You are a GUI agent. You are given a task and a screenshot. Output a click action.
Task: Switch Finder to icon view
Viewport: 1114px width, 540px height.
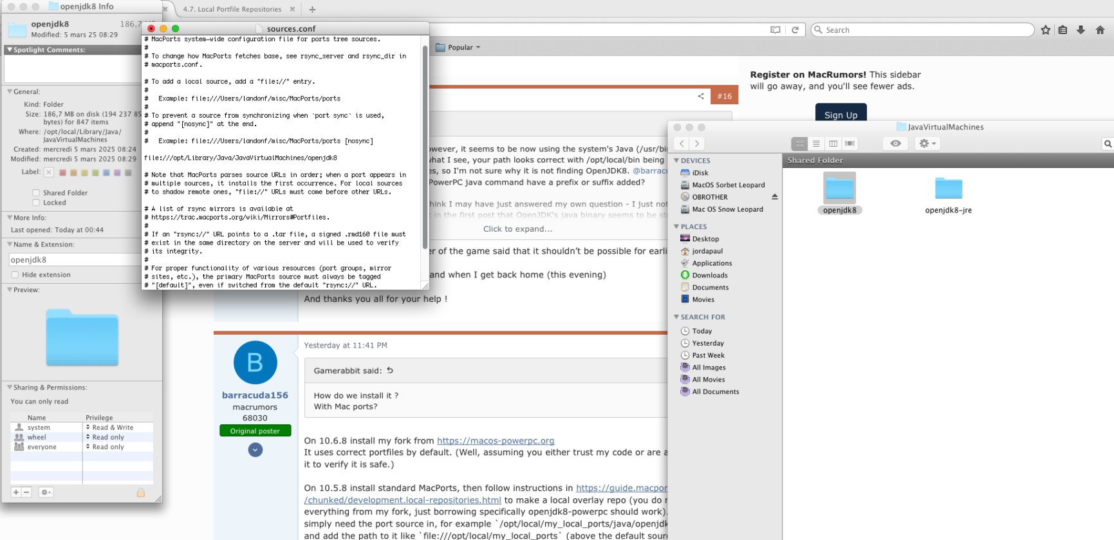[799, 144]
